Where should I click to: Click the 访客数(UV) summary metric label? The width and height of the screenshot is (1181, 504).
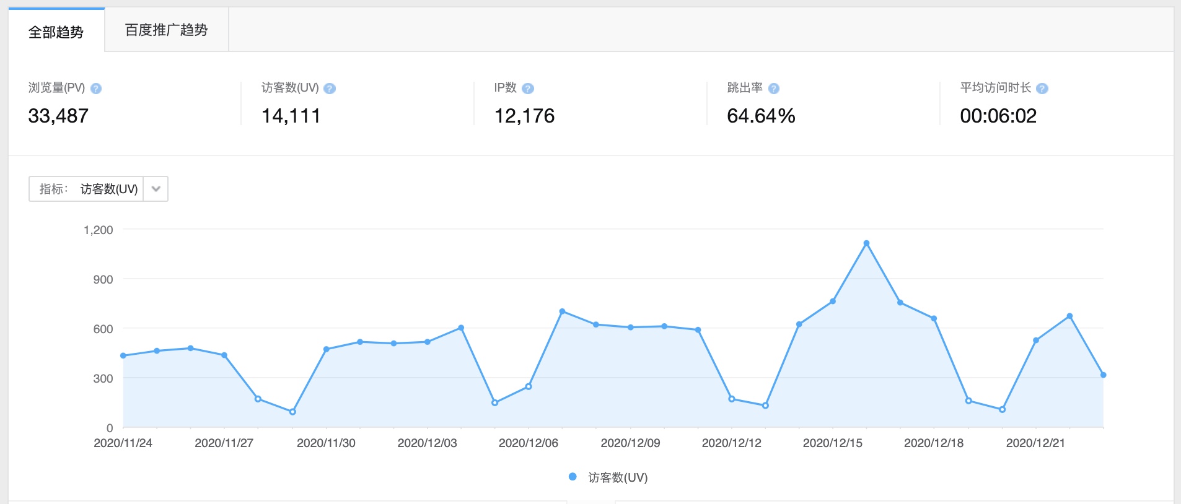[x=290, y=88]
